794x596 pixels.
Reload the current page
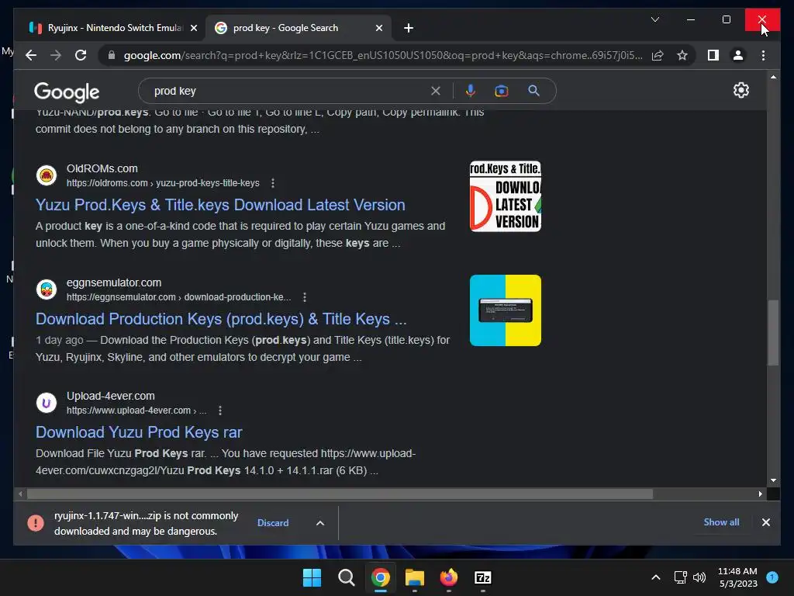(81, 55)
